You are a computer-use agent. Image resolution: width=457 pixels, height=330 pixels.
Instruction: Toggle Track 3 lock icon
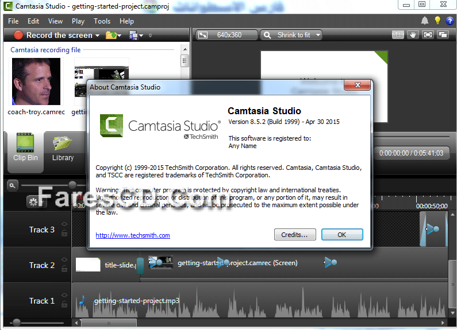[64, 233]
